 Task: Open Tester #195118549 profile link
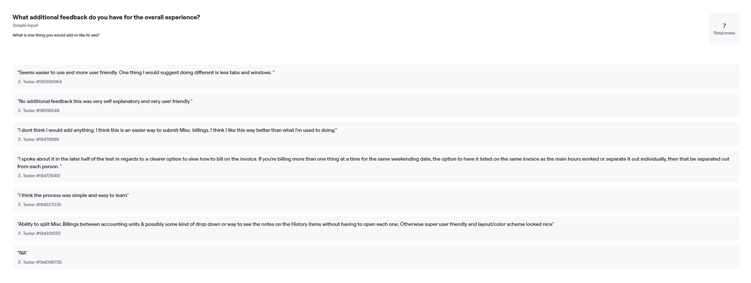(41, 111)
